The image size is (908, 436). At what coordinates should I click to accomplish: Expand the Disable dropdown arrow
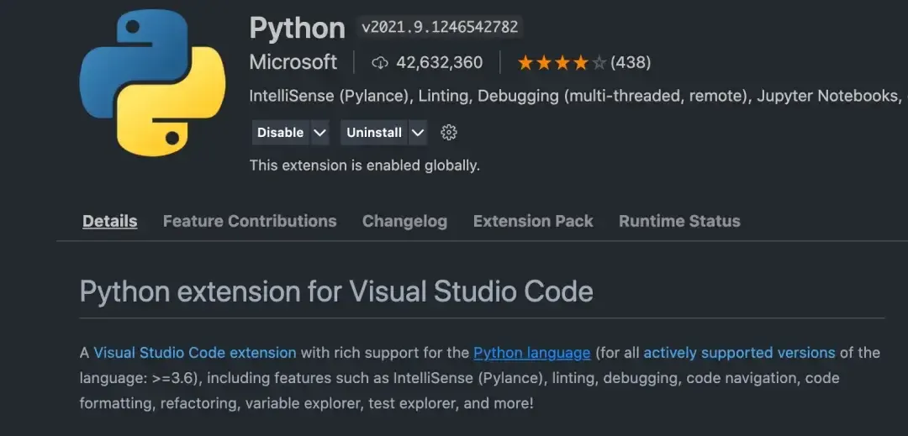(319, 133)
